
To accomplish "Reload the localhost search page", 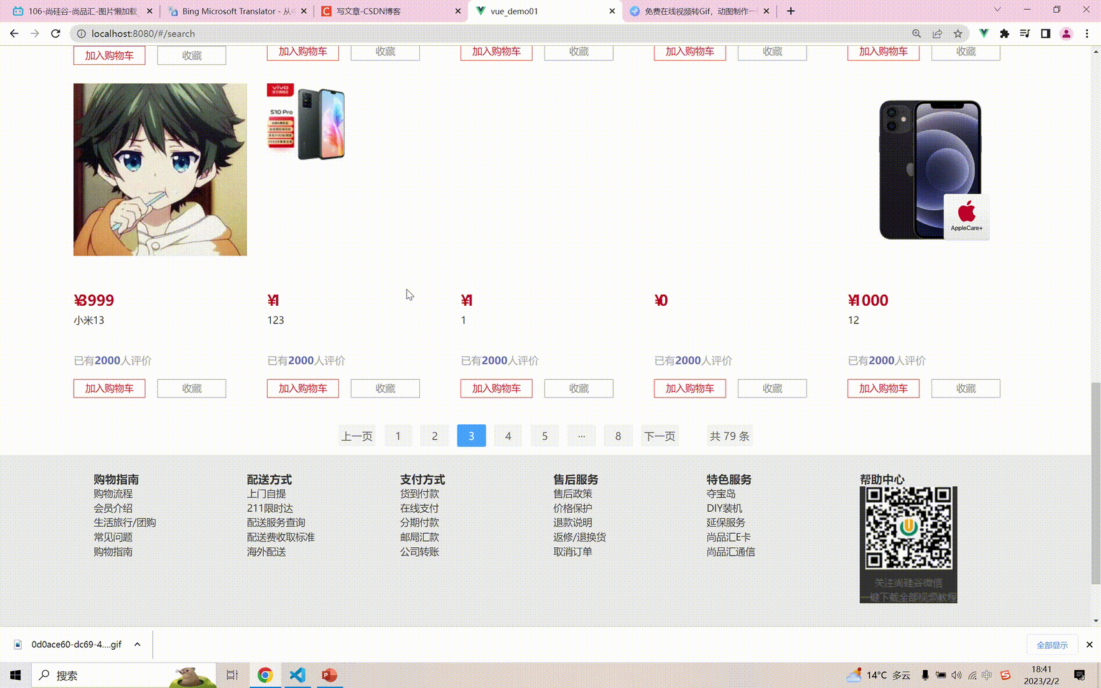I will [x=56, y=34].
